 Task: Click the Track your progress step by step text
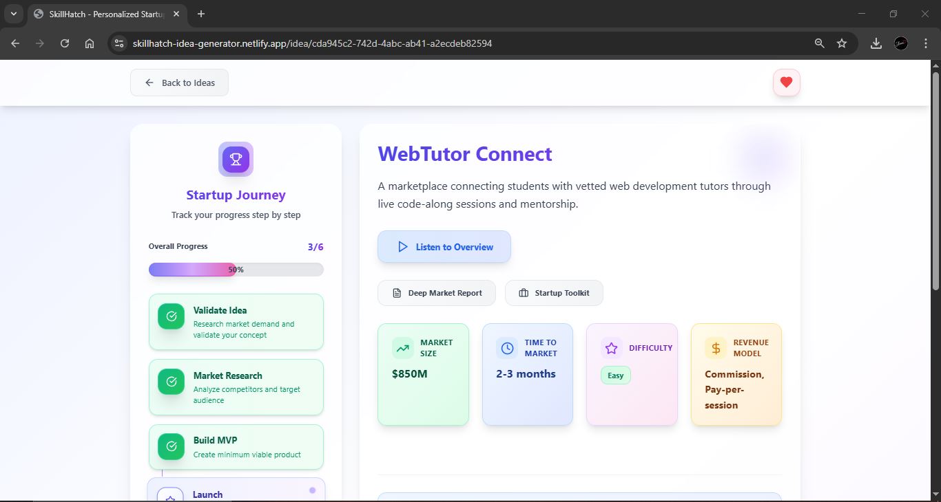(236, 215)
